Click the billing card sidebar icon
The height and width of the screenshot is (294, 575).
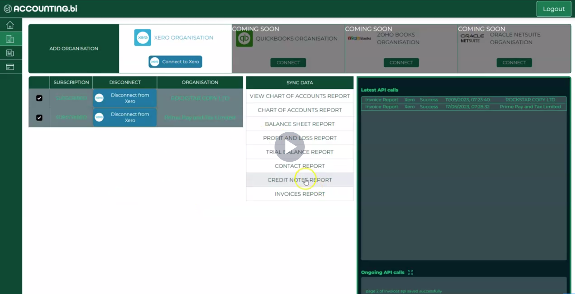(x=10, y=67)
